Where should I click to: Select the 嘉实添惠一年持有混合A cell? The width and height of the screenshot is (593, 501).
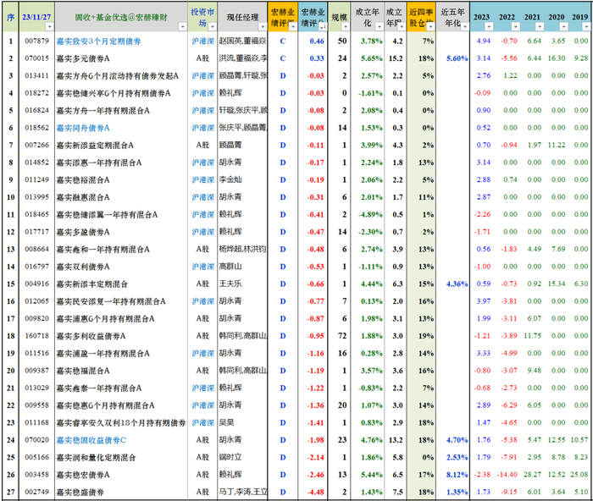click(x=121, y=162)
